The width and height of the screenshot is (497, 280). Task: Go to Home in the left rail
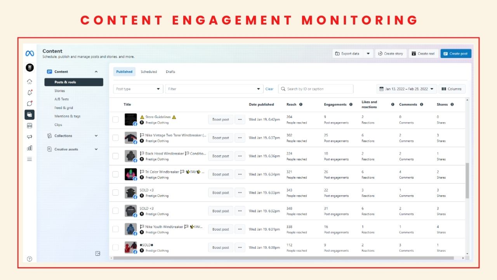(30, 82)
